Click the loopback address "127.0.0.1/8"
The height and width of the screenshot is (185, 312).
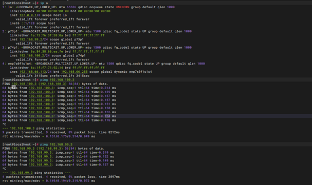click(x=30, y=15)
